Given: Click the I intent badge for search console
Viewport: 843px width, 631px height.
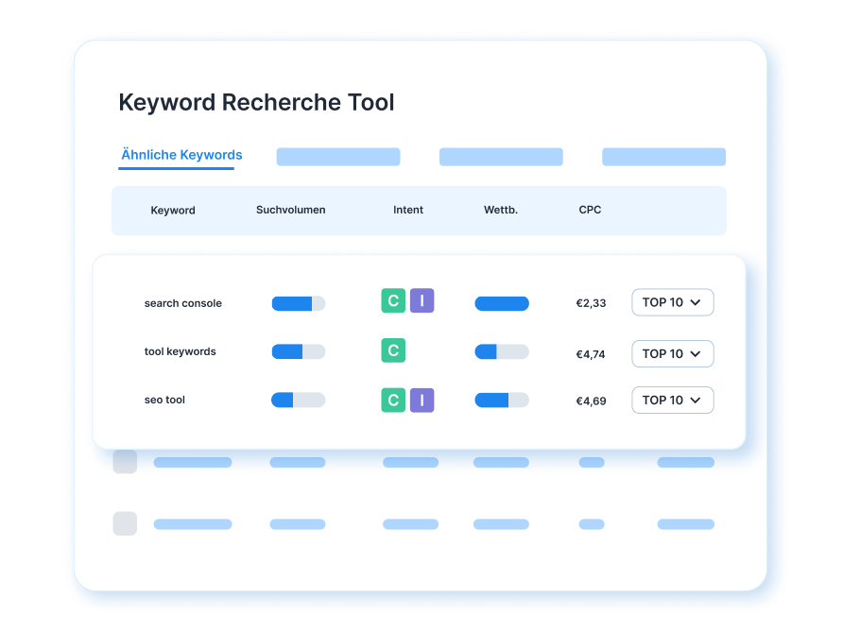Looking at the screenshot, I should coord(422,300).
